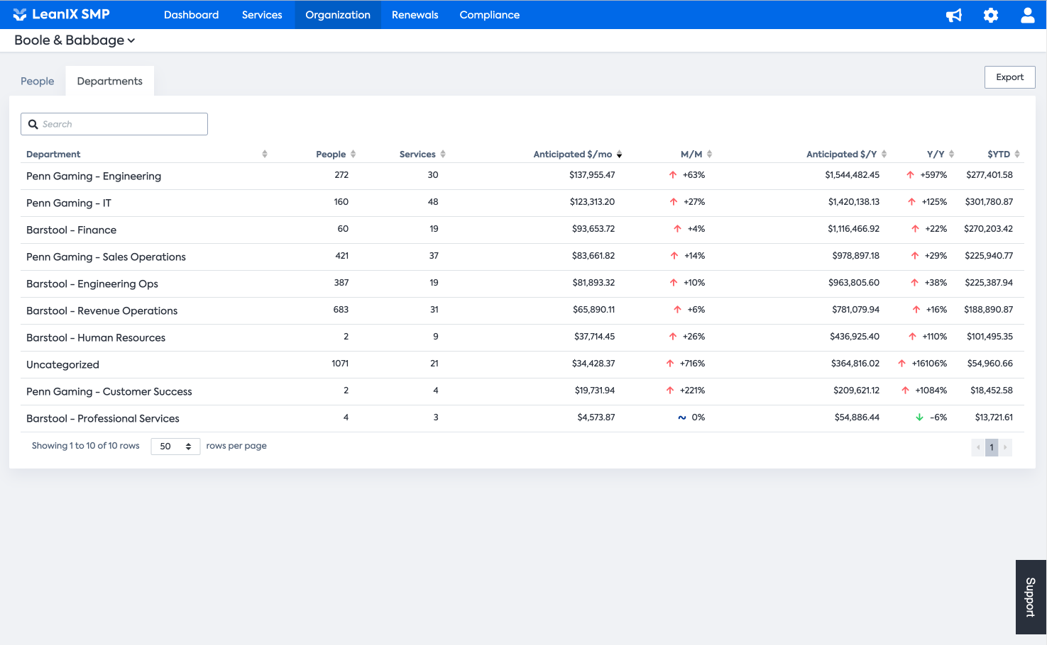Open the Compliance navigation item

pos(490,15)
